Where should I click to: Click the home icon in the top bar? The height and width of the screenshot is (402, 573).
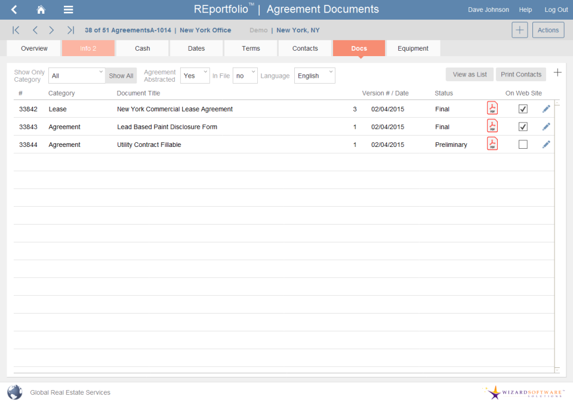click(40, 10)
